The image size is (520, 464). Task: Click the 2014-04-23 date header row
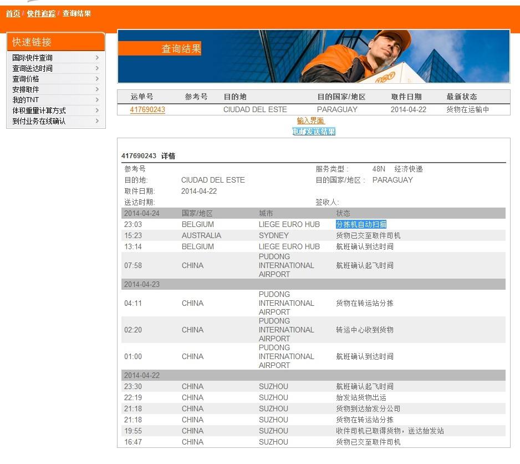[313, 284]
